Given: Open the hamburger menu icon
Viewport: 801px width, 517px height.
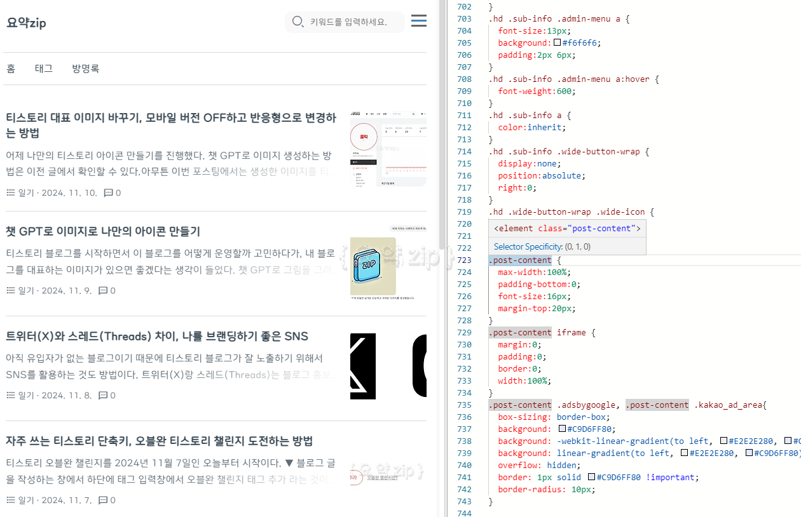Looking at the screenshot, I should (419, 21).
